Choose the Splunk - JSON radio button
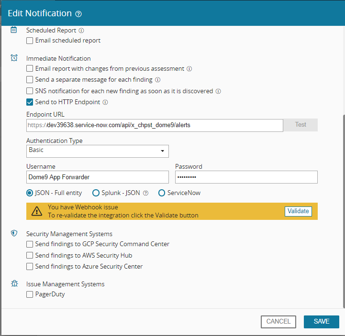This screenshot has width=345, height=336. [x=96, y=193]
